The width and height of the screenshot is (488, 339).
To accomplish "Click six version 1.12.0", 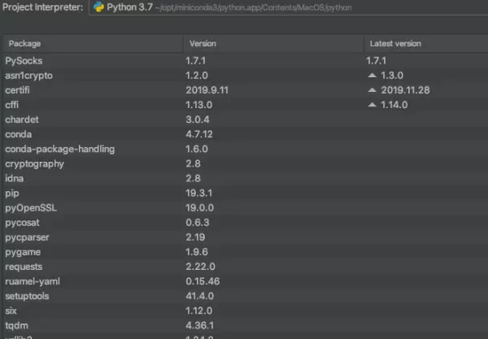I will pyautogui.click(x=199, y=311).
